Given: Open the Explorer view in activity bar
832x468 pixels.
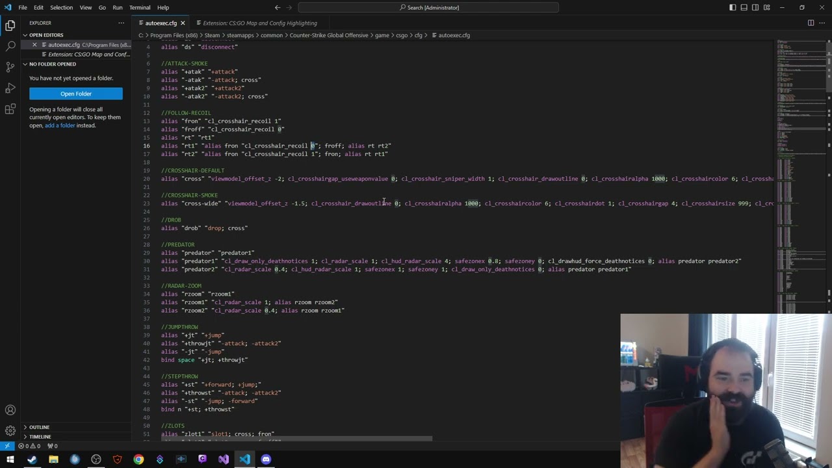Looking at the screenshot, I should [x=10, y=26].
